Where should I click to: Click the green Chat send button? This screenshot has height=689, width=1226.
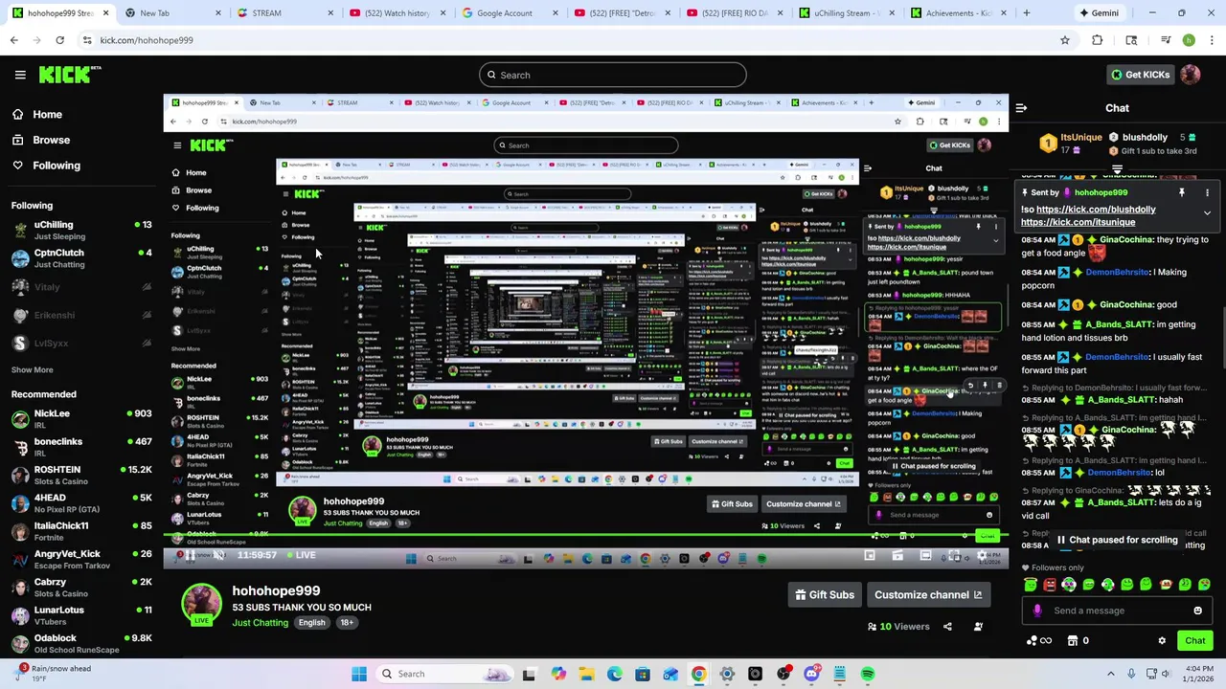tap(1195, 641)
